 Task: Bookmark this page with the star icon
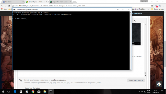point(152,6)
